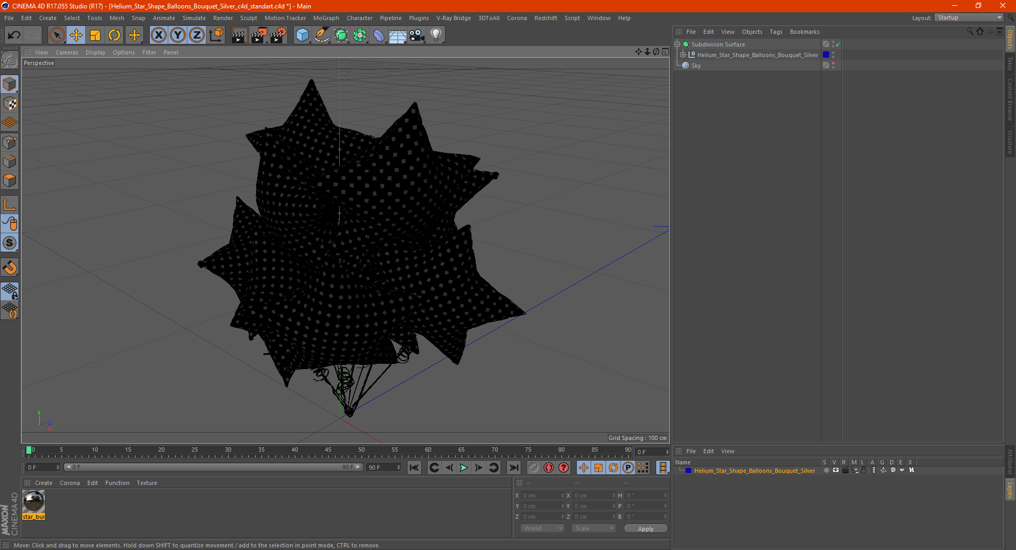Open the Scale mode dropdown
Screen dimensions: 1016x550
click(594, 528)
